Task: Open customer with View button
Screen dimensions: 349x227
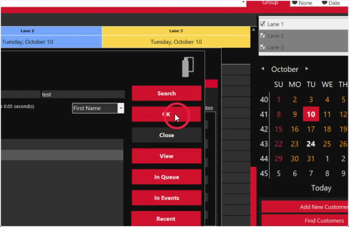Action: 166,156
